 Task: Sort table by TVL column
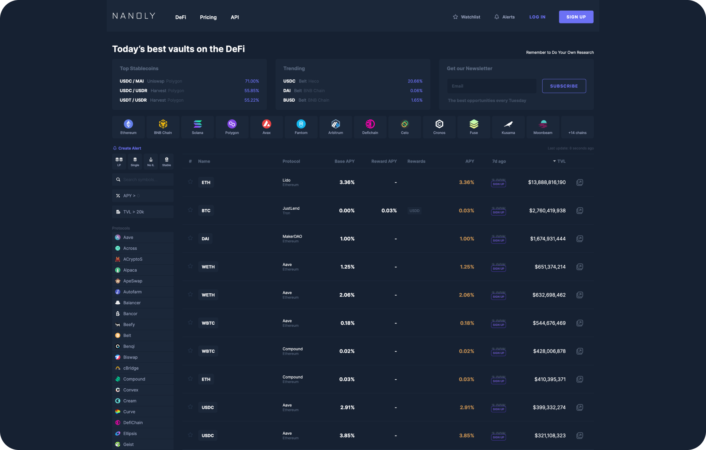[559, 161]
